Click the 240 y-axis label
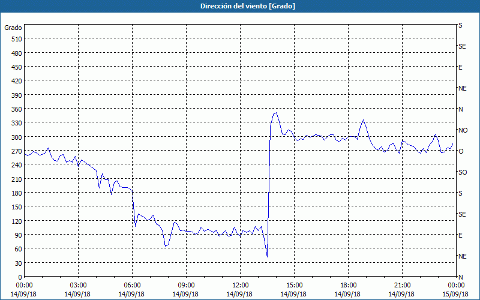The width and height of the screenshot is (480, 300). [x=17, y=165]
